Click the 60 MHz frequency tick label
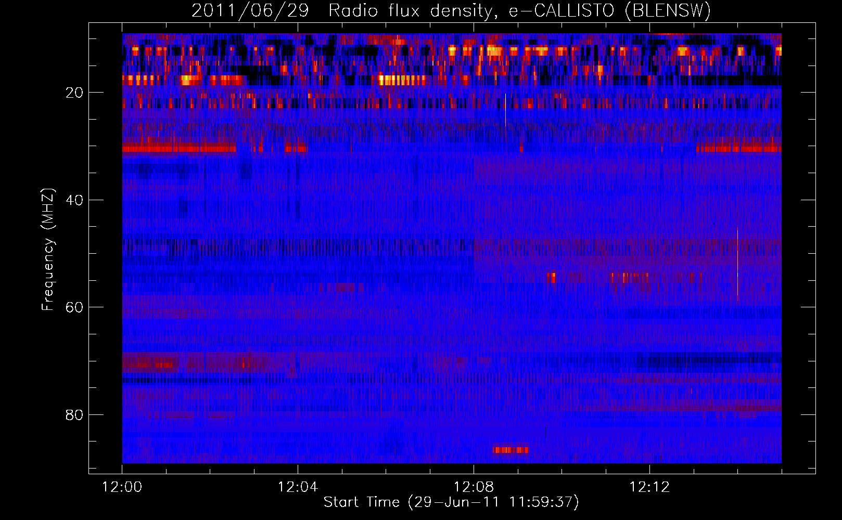Screen dimensions: 842x520 (74, 307)
